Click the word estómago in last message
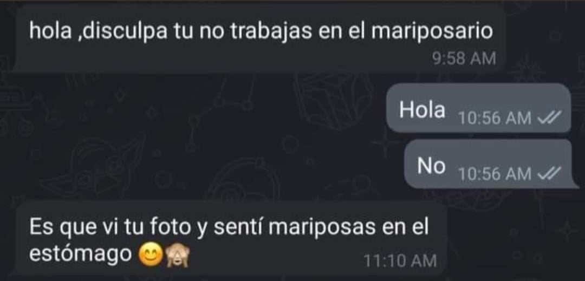This screenshot has height=281, width=585. pos(80,254)
